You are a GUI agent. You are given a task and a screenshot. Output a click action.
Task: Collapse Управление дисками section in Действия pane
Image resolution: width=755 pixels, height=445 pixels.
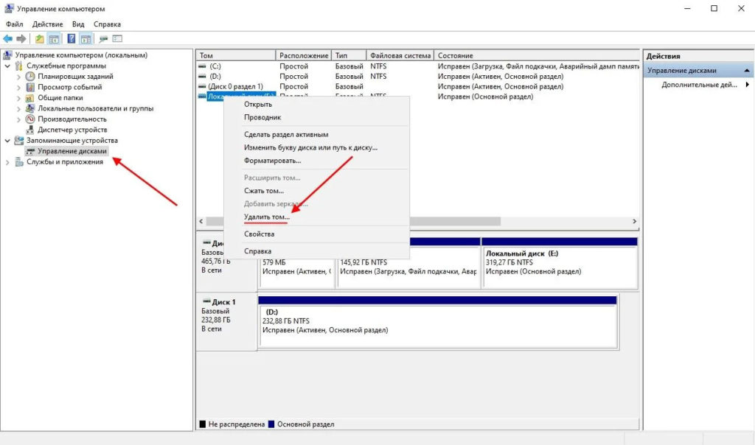point(746,70)
